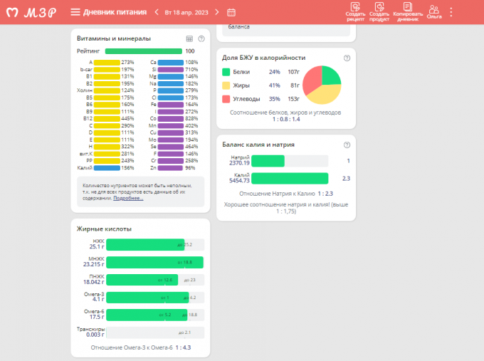
Task: Go to previous day with left arrow
Action: point(157,12)
